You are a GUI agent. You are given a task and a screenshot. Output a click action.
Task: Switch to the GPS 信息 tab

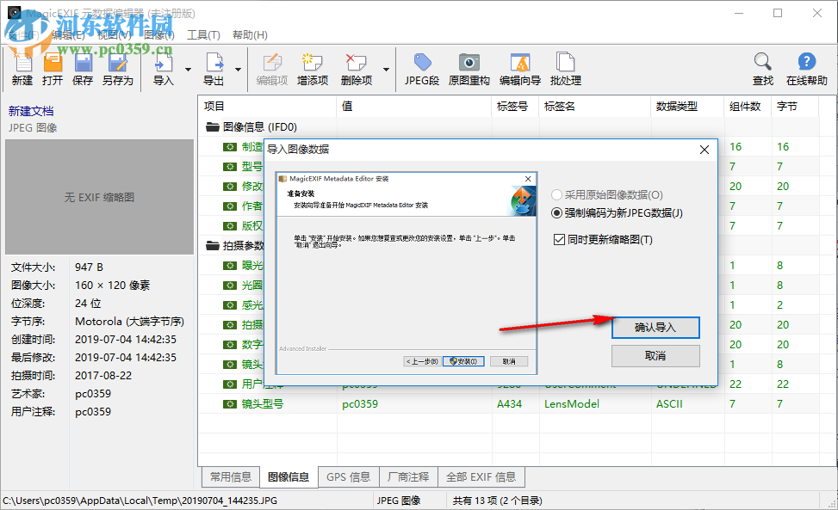pos(349,477)
